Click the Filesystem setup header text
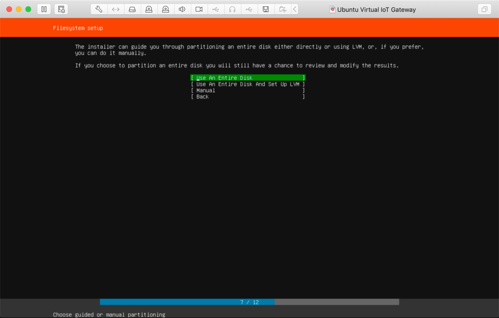The height and width of the screenshot is (318, 499). point(78,28)
